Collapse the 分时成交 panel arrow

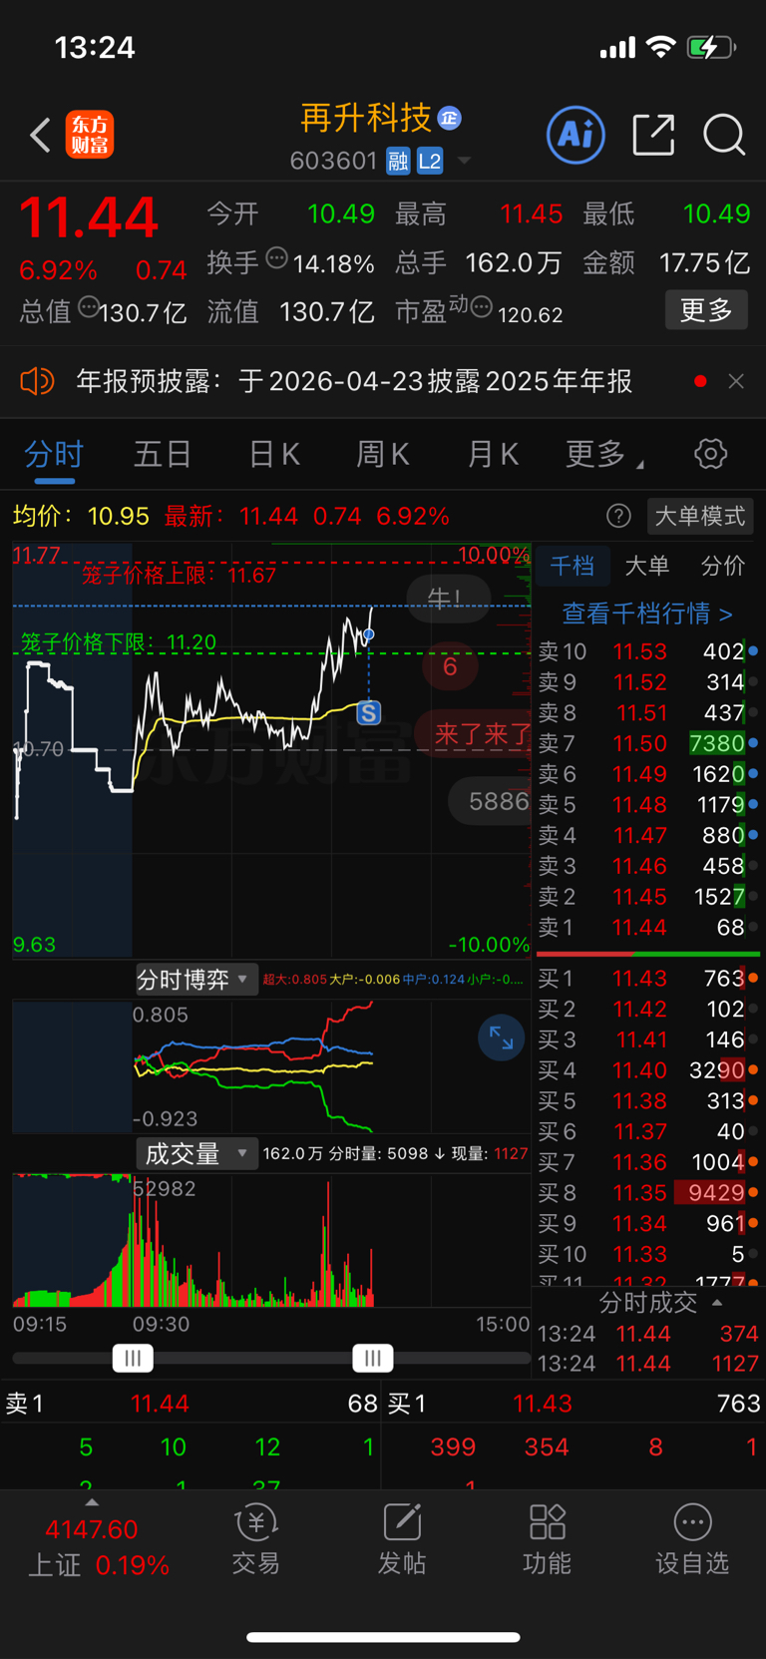(x=716, y=1303)
